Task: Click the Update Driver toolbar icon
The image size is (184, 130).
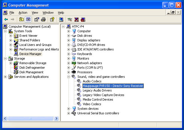Action: pyautogui.click(x=70, y=19)
